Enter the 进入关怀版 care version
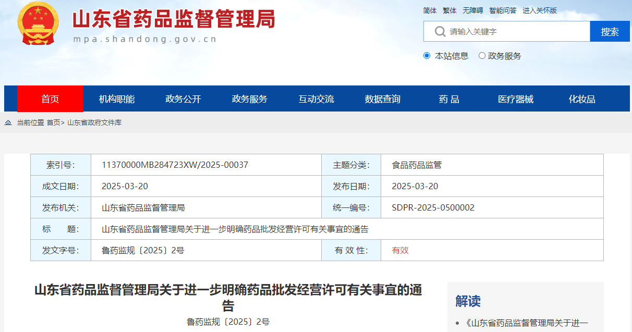Image resolution: width=632 pixels, height=332 pixels. 540,10
